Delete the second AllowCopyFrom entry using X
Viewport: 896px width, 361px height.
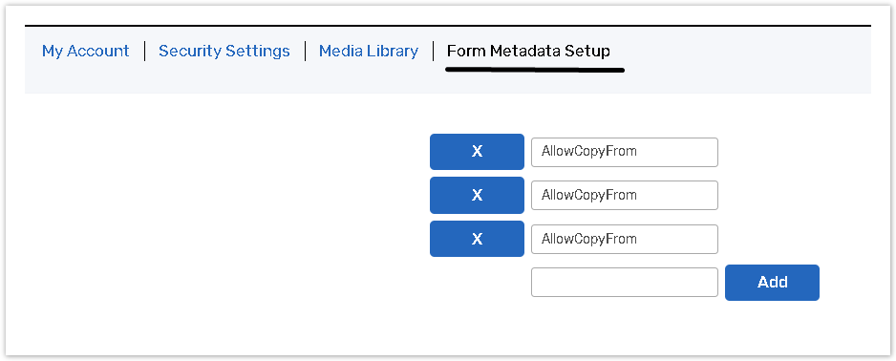click(477, 196)
